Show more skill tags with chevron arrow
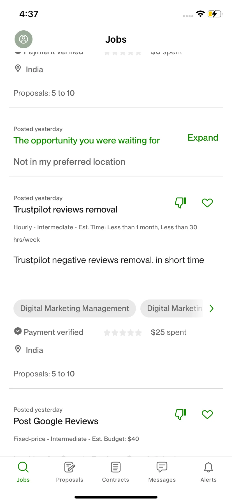 tap(212, 308)
